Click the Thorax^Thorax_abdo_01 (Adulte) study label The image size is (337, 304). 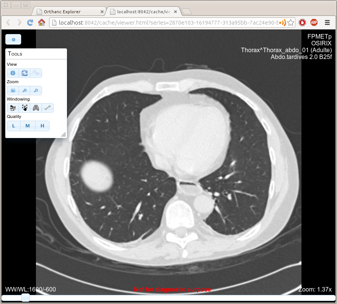(286, 50)
